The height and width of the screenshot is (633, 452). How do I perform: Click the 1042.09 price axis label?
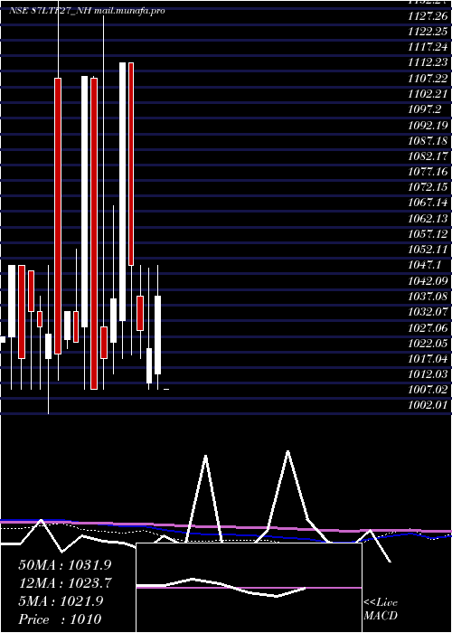click(428, 281)
